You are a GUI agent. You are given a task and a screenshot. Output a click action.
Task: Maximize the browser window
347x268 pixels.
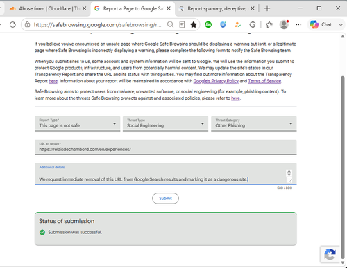[319, 8]
